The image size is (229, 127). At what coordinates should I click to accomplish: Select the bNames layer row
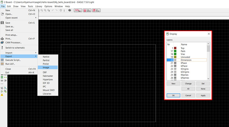pos(187,78)
